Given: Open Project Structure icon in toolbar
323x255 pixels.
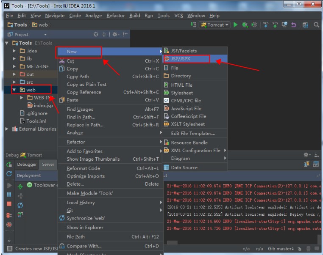Looking at the screenshot, I should click(x=305, y=25).
